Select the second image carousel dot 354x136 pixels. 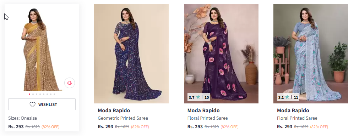[x=33, y=94]
